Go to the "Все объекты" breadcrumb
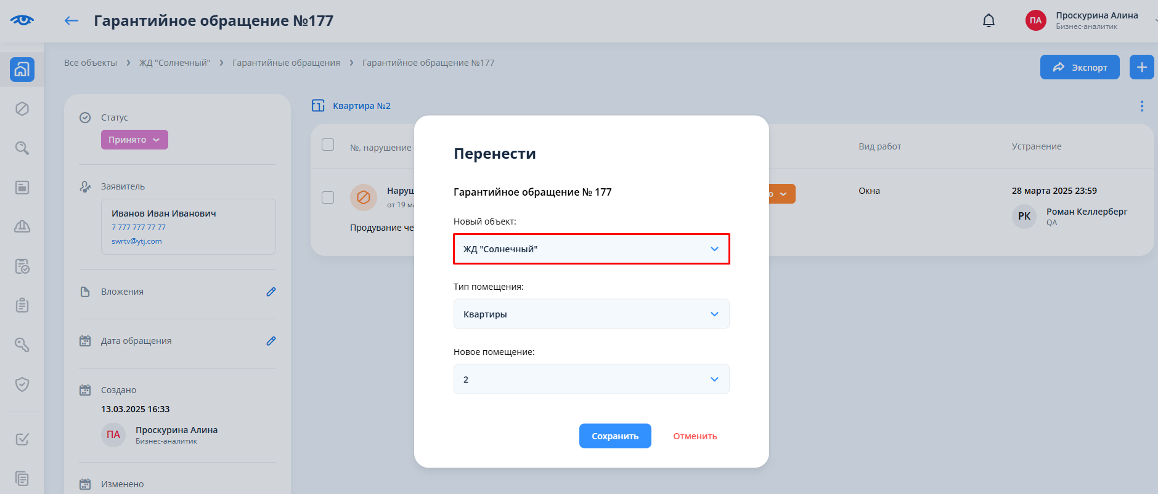This screenshot has width=1158, height=494. pos(91,63)
